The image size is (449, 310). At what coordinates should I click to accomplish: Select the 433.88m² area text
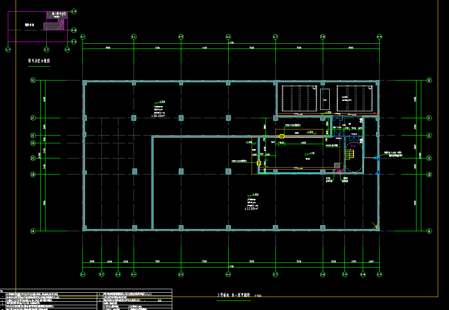tap(252, 208)
